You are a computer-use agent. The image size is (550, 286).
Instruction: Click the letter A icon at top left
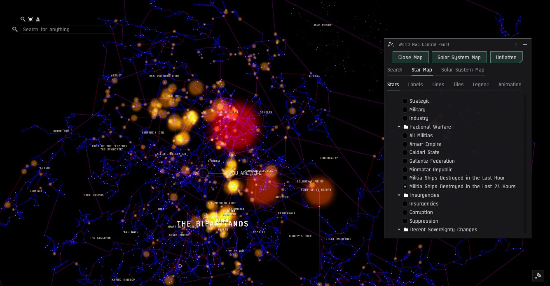(38, 19)
